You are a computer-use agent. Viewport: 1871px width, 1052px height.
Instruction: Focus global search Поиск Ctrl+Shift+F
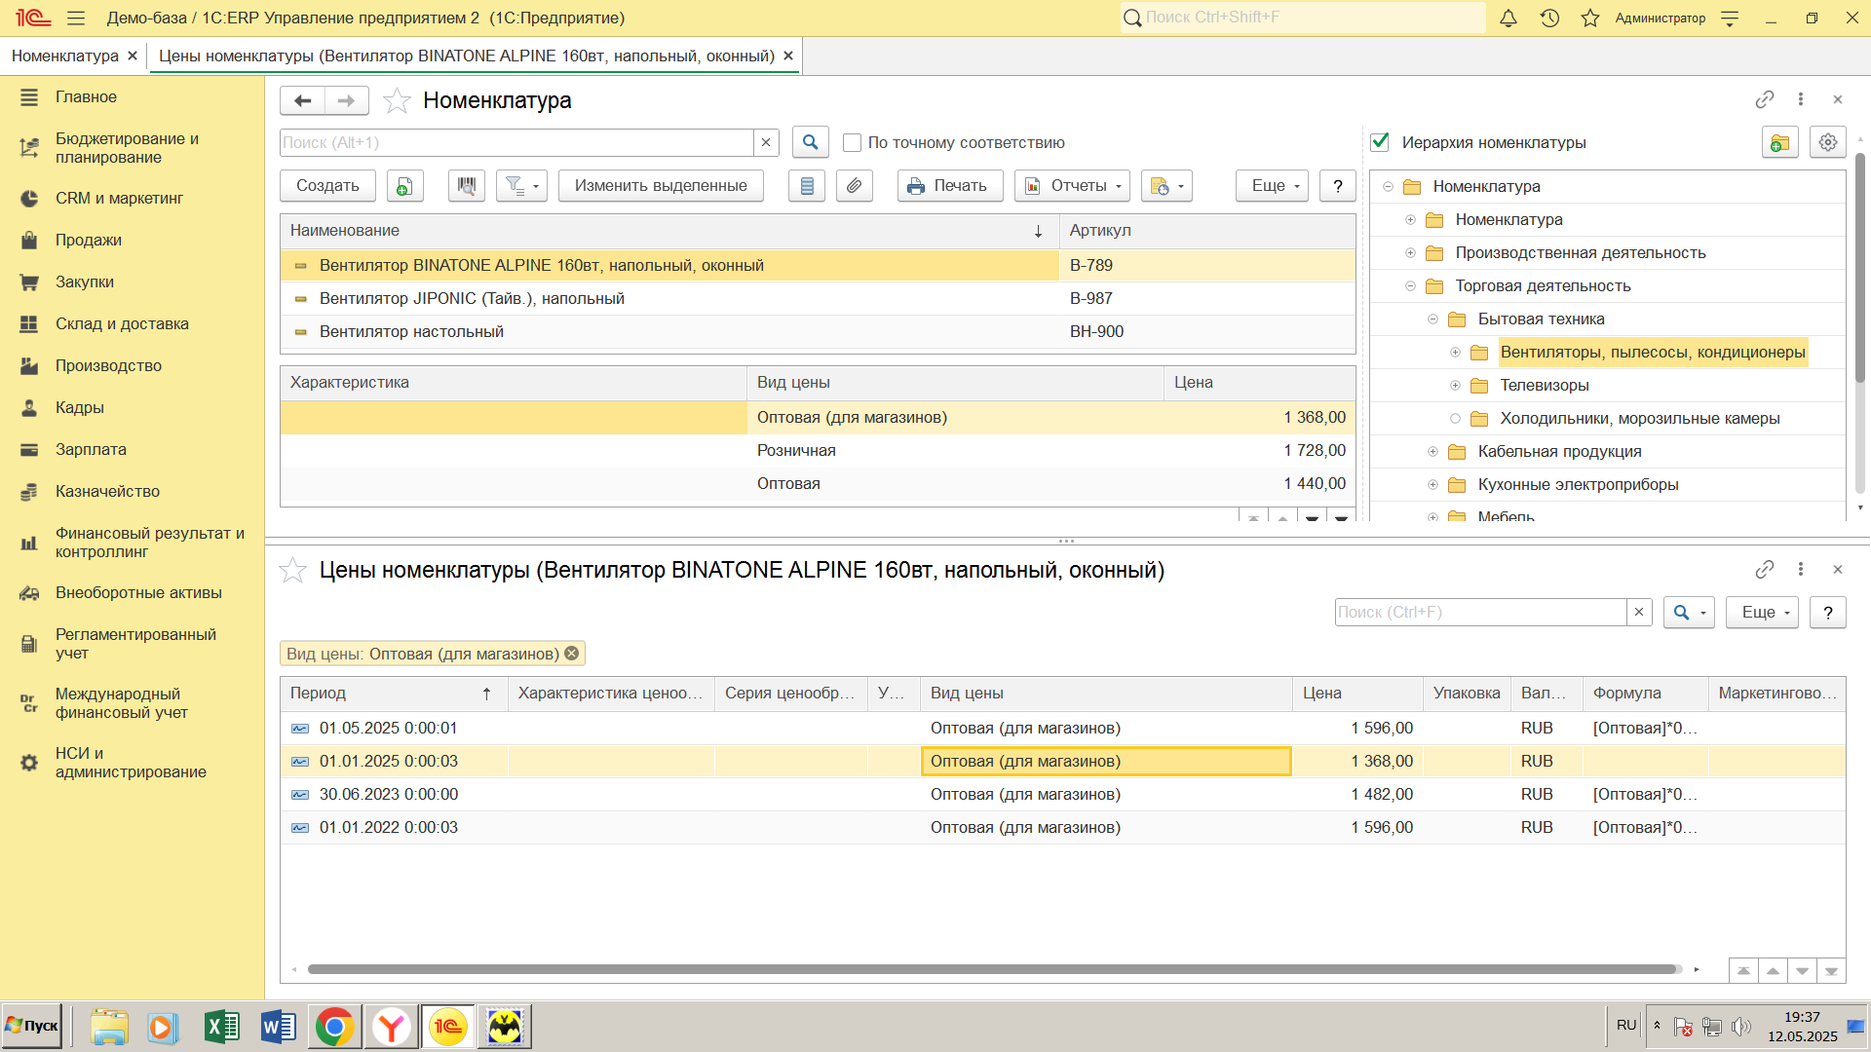pyautogui.click(x=1303, y=18)
